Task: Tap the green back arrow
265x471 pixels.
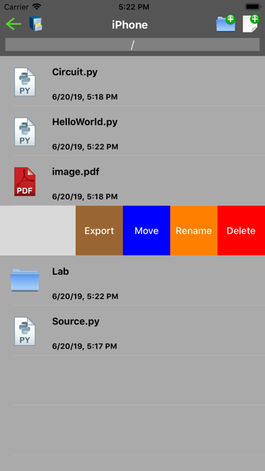Action: coord(14,24)
